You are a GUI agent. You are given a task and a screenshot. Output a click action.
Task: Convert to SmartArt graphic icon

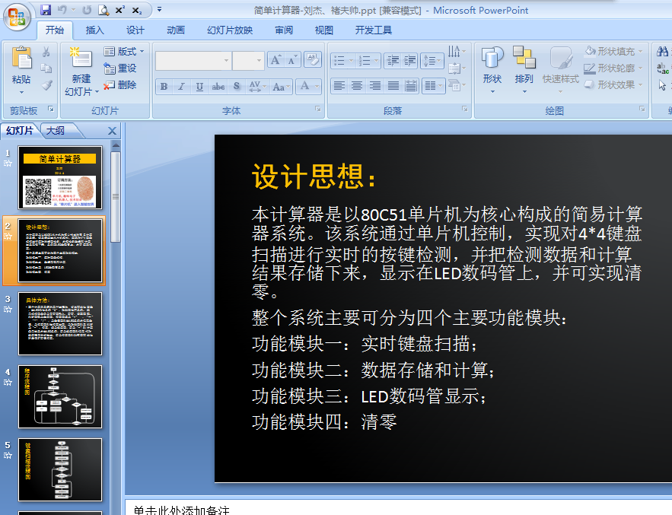(456, 85)
